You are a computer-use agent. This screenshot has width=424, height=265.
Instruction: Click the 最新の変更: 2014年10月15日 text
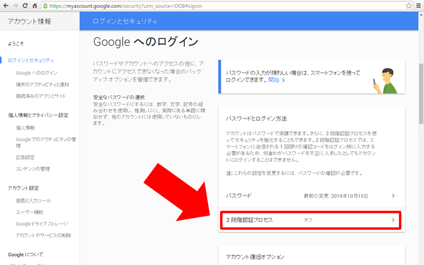point(336,196)
